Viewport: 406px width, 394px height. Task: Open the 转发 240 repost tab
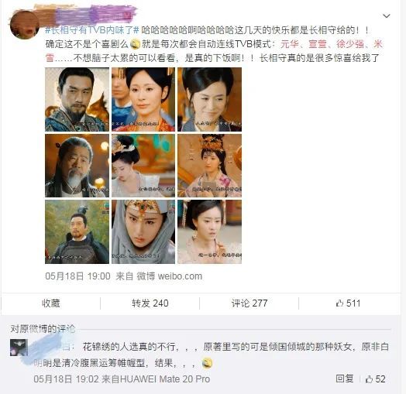coord(150,303)
